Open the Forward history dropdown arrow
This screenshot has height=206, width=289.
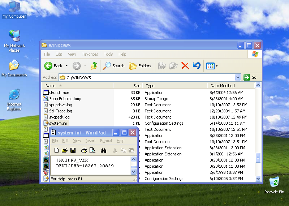tap(85, 66)
